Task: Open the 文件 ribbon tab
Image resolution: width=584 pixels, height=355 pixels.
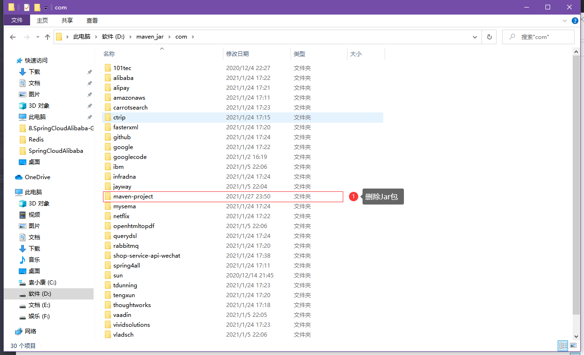Action: tap(17, 20)
